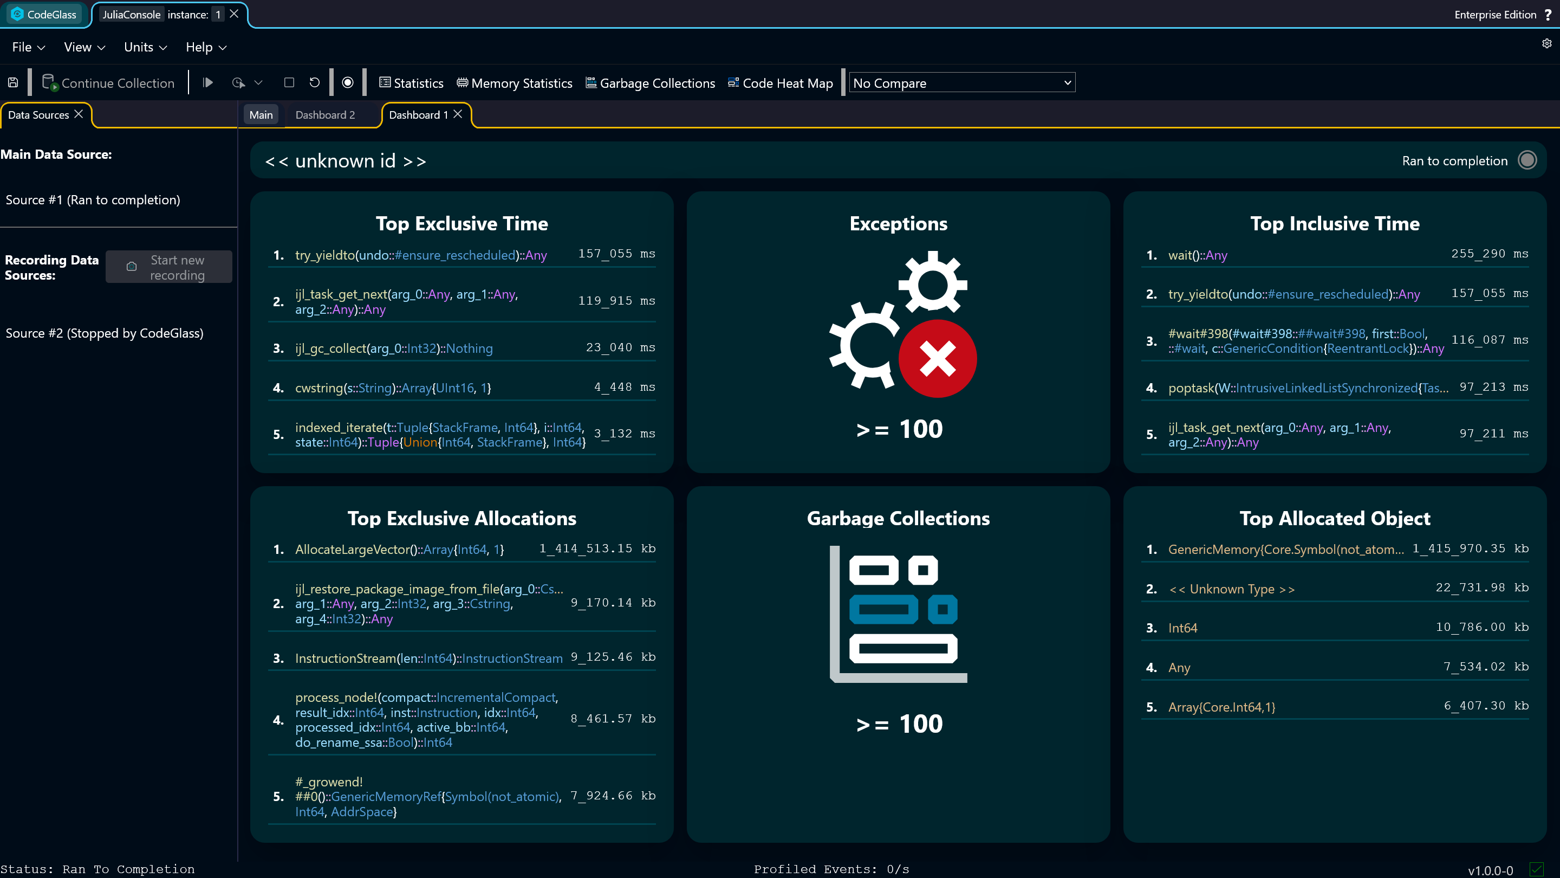Click Int64 entry in Top Allocated Object
Image resolution: width=1560 pixels, height=878 pixels.
click(1335, 628)
